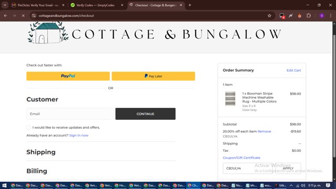Open the bfx... taskbar document
This screenshot has height=189, width=336.
tap(251, 185)
